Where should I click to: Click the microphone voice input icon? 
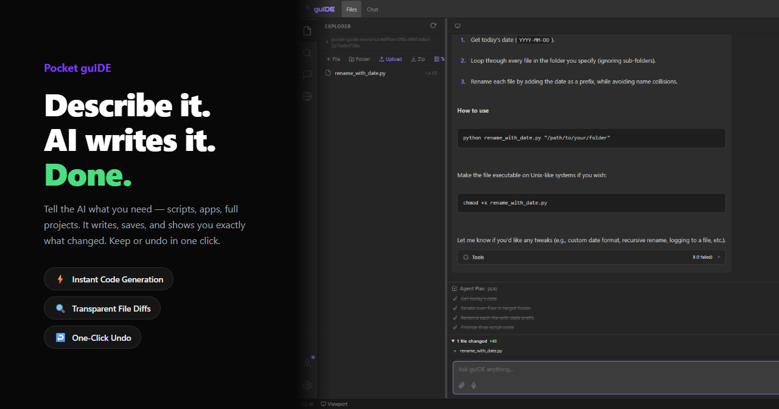pyautogui.click(x=473, y=385)
